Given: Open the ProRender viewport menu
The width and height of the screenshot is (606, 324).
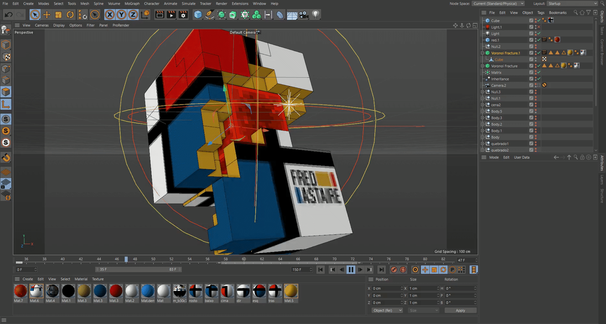Looking at the screenshot, I should [121, 25].
